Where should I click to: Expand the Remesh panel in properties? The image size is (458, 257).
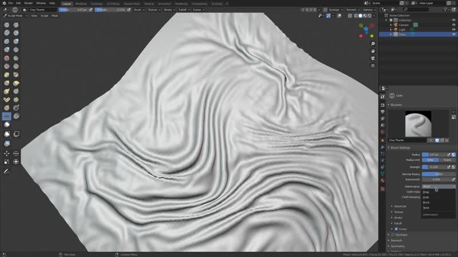pyautogui.click(x=396, y=240)
